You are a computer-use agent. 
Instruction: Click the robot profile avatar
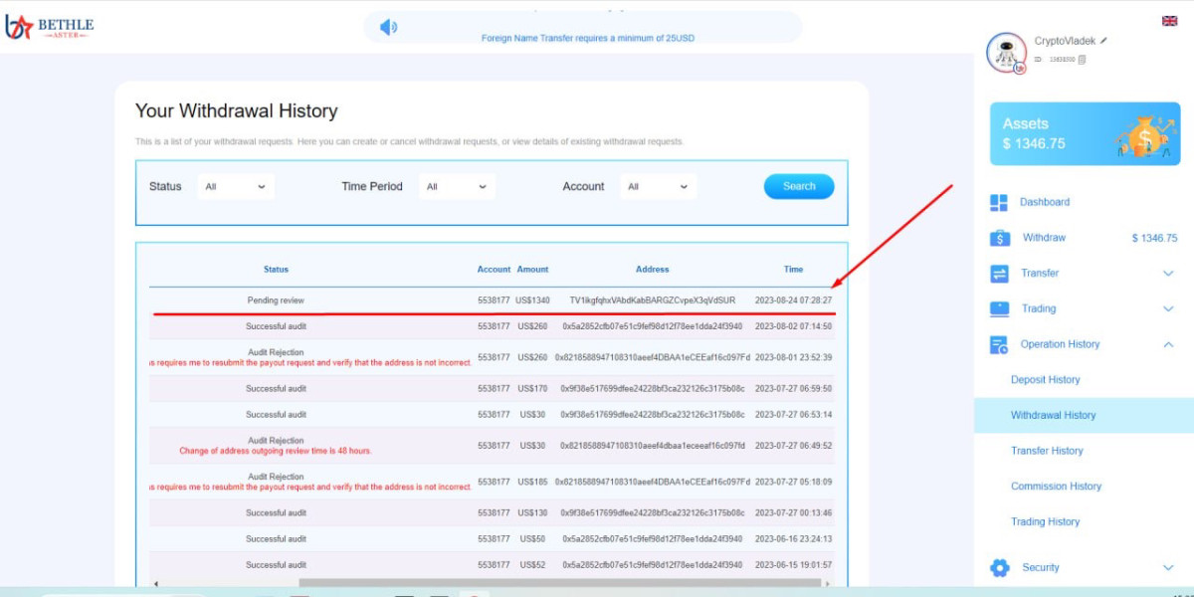tap(1006, 53)
